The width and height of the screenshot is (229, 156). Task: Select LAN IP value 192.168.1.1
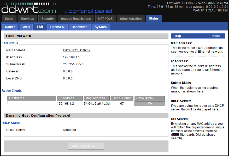point(71,57)
